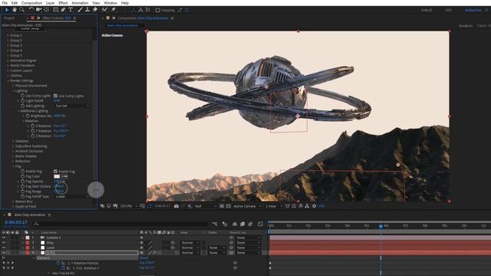491x276 pixels.
Task: Click the timeline frame blending icon
Action: coord(242,224)
